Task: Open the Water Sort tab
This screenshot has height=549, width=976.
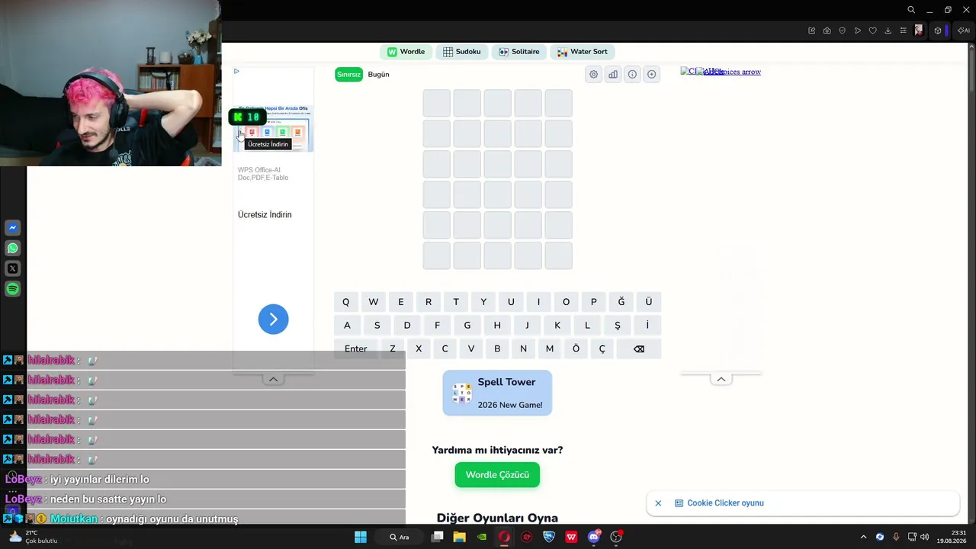Action: point(583,52)
